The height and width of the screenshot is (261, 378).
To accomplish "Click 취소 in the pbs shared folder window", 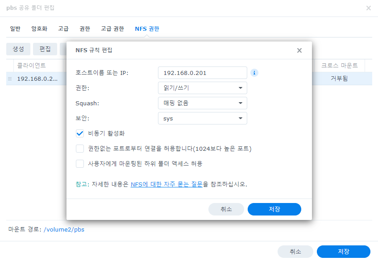I will tap(295, 252).
